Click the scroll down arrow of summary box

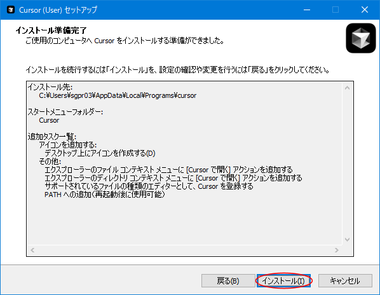click(x=348, y=240)
